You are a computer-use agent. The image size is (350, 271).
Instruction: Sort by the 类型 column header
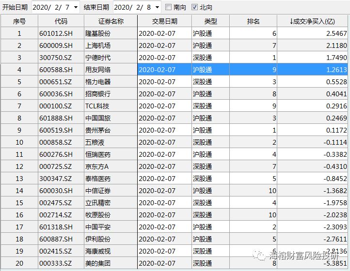pyautogui.click(x=210, y=21)
